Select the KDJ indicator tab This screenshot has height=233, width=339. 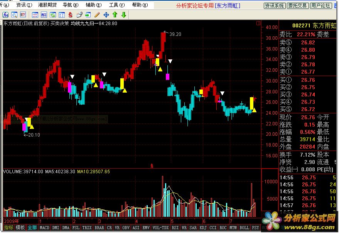(x=203, y=228)
